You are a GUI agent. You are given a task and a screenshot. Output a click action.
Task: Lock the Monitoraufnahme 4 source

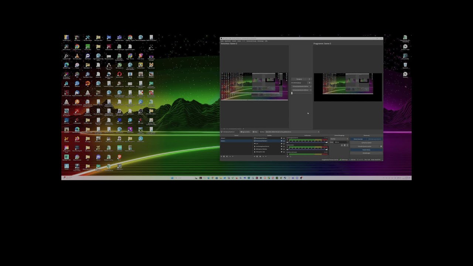[284, 138]
